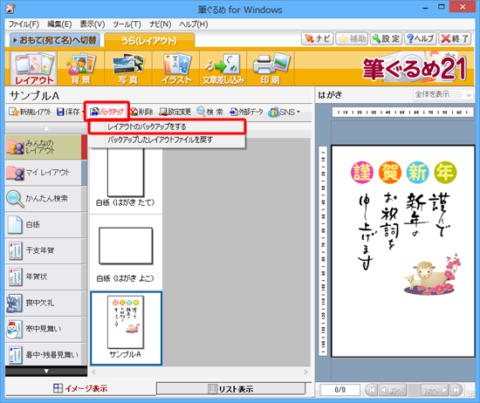This screenshot has width=480, height=403.
Task: Open the 写真 photo tool
Action: (x=128, y=68)
